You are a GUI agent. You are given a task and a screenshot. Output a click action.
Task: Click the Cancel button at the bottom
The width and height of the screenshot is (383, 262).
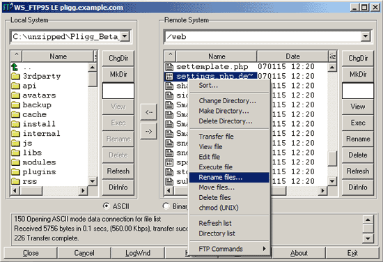[x=84, y=253]
